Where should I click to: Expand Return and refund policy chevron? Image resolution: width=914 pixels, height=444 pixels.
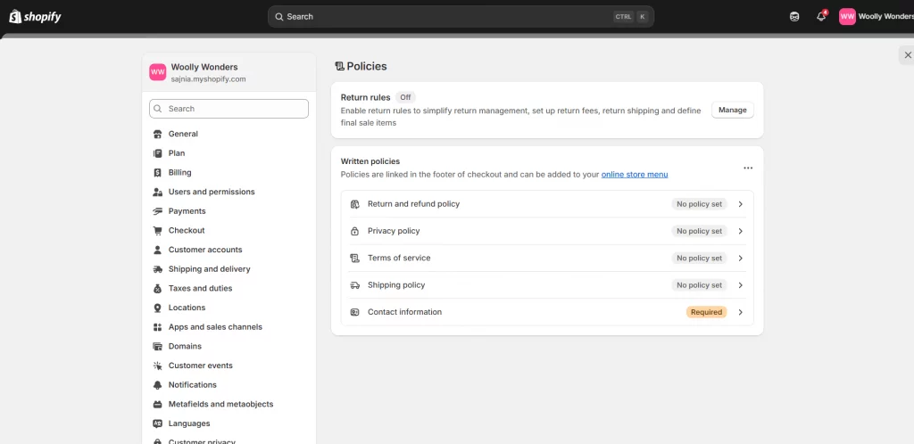(740, 204)
